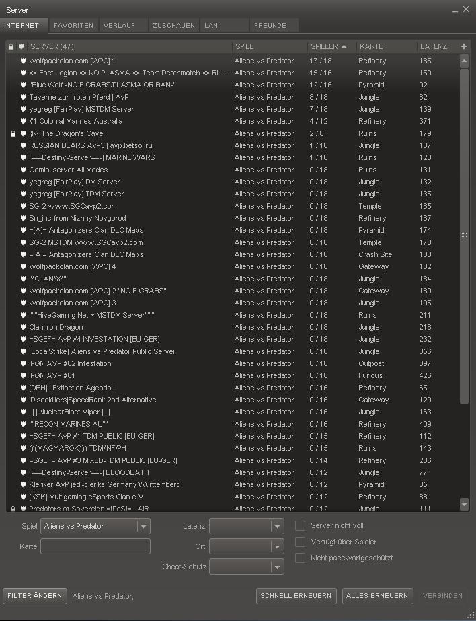Screen dimensions: 476x621
Task: Click the shield icon beside [LocalStrike] Public Server
Action: click(x=23, y=351)
